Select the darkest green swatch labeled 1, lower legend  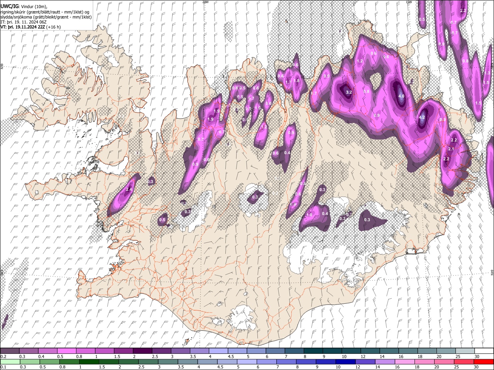tap(89, 362)
